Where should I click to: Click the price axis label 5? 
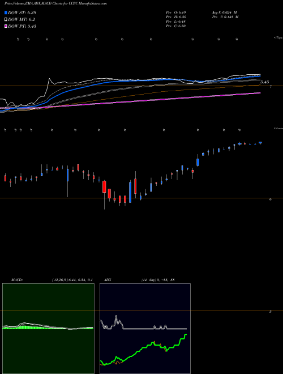pos(271,312)
